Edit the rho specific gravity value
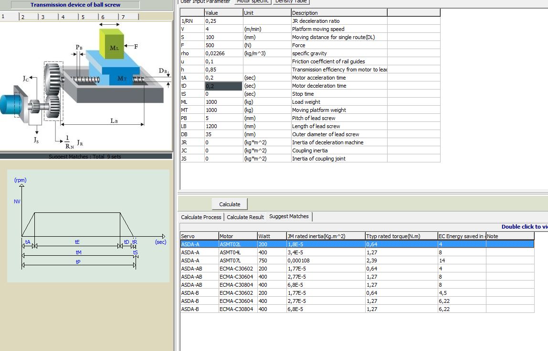Image resolution: width=548 pixels, height=351 pixels. point(224,53)
